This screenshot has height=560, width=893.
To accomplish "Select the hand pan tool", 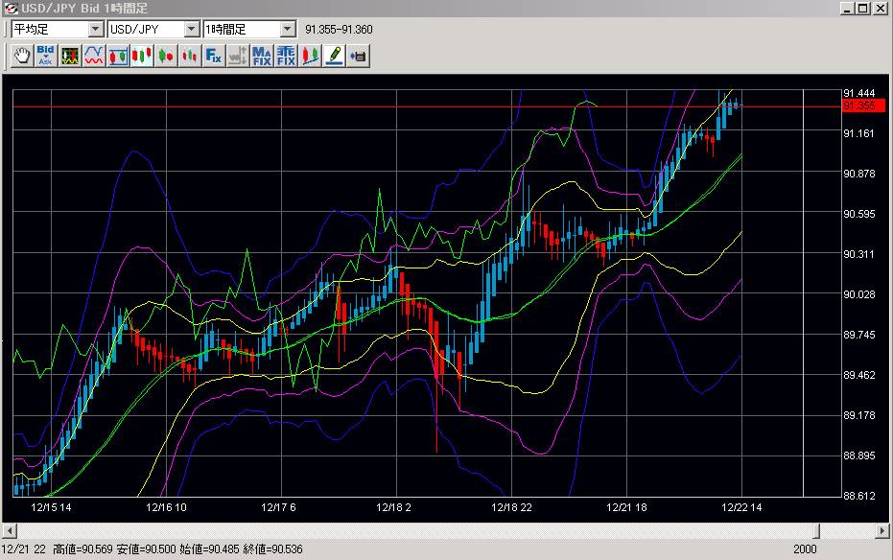I will coord(22,56).
